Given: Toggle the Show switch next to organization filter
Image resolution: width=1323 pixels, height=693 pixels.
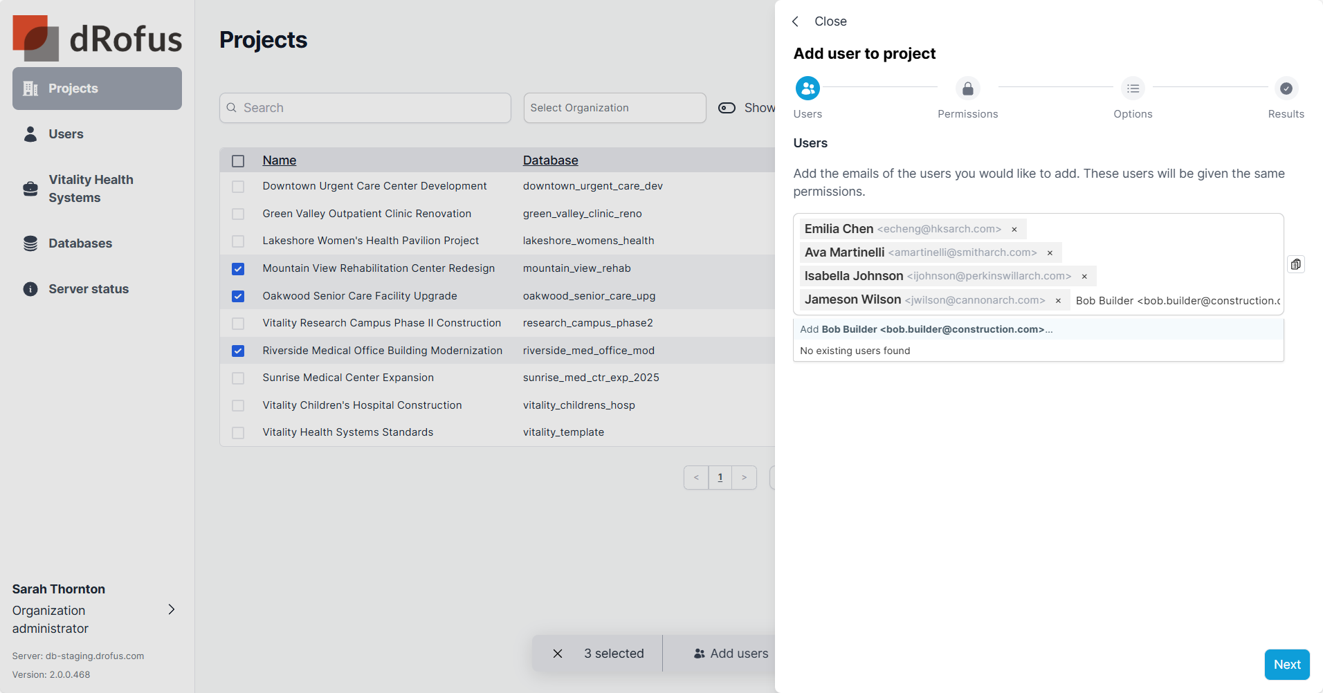Looking at the screenshot, I should [x=727, y=108].
